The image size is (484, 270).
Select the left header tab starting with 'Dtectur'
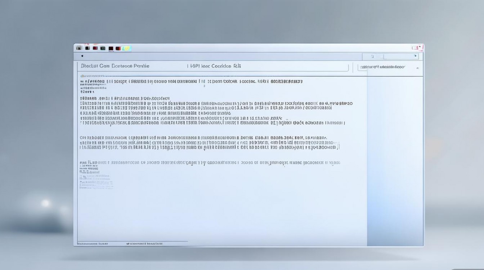[115, 66]
